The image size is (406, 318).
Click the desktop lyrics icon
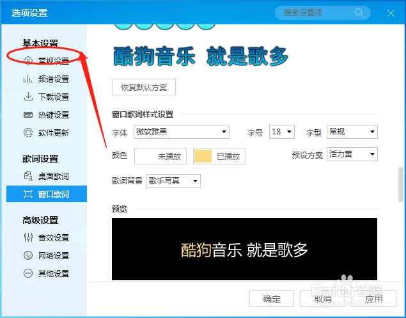(x=28, y=176)
